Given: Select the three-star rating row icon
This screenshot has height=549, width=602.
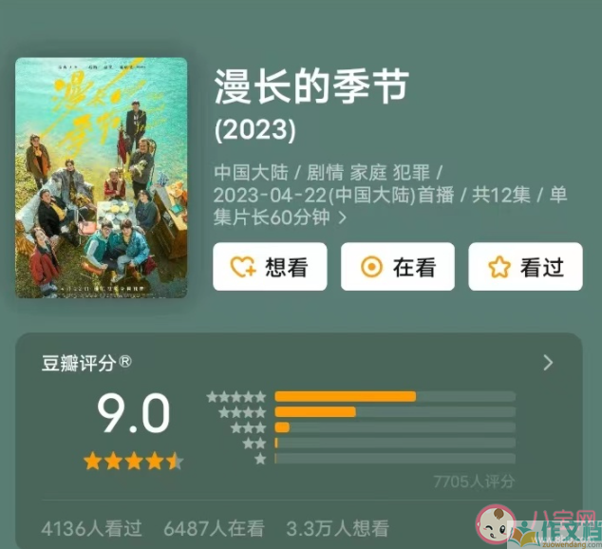Looking at the screenshot, I should 249,427.
